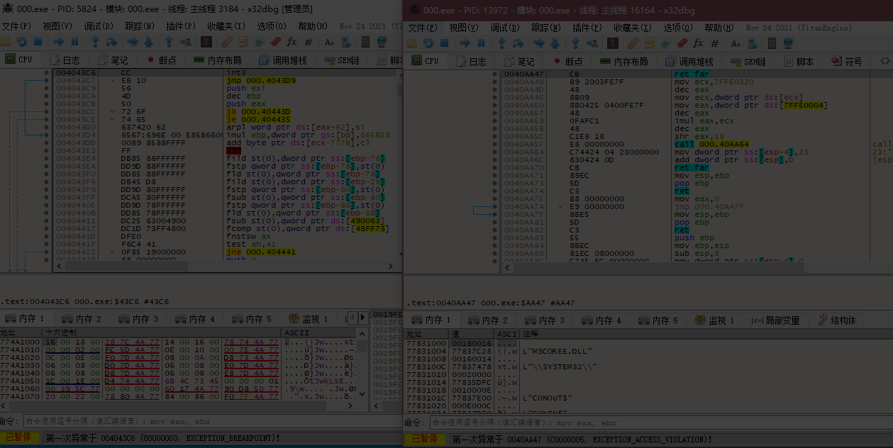The image size is (893, 448).
Task: Reveal hidden tabs with the right arrow expander
Action: tap(363, 317)
